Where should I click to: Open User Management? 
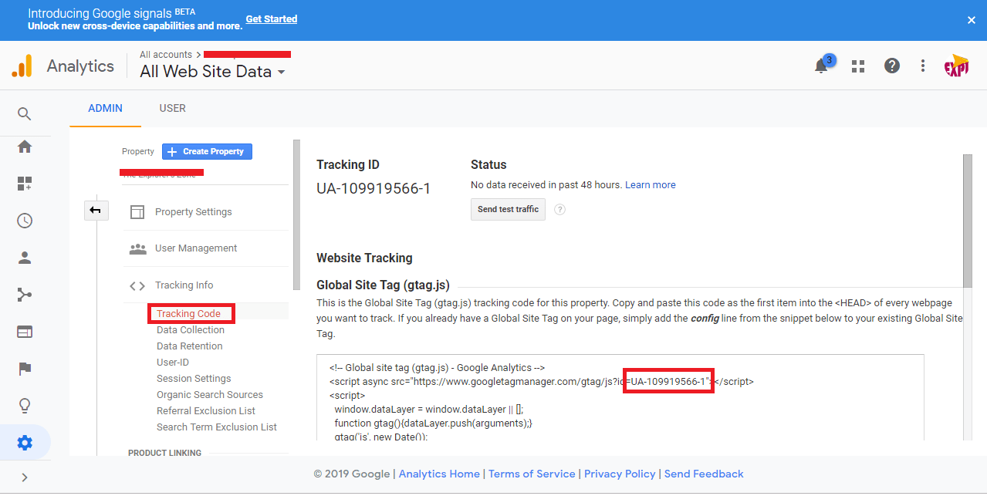coord(196,248)
